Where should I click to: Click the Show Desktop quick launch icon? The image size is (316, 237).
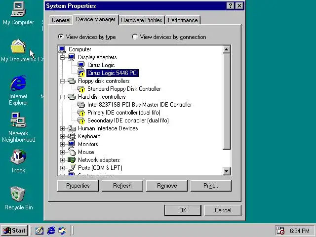pyautogui.click(x=39, y=231)
